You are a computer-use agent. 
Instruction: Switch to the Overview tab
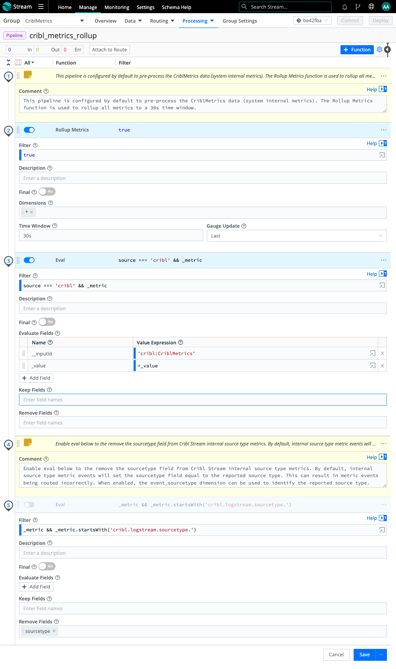click(106, 21)
